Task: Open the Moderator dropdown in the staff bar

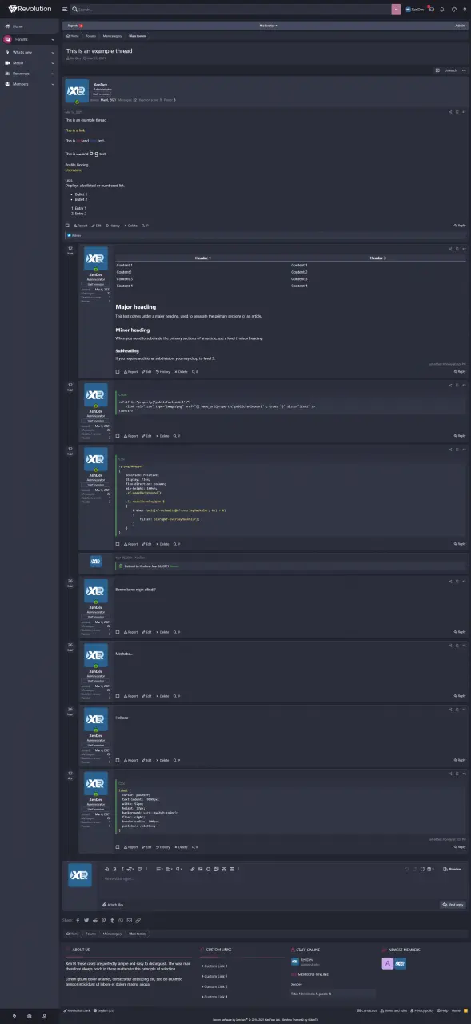Action: (269, 26)
